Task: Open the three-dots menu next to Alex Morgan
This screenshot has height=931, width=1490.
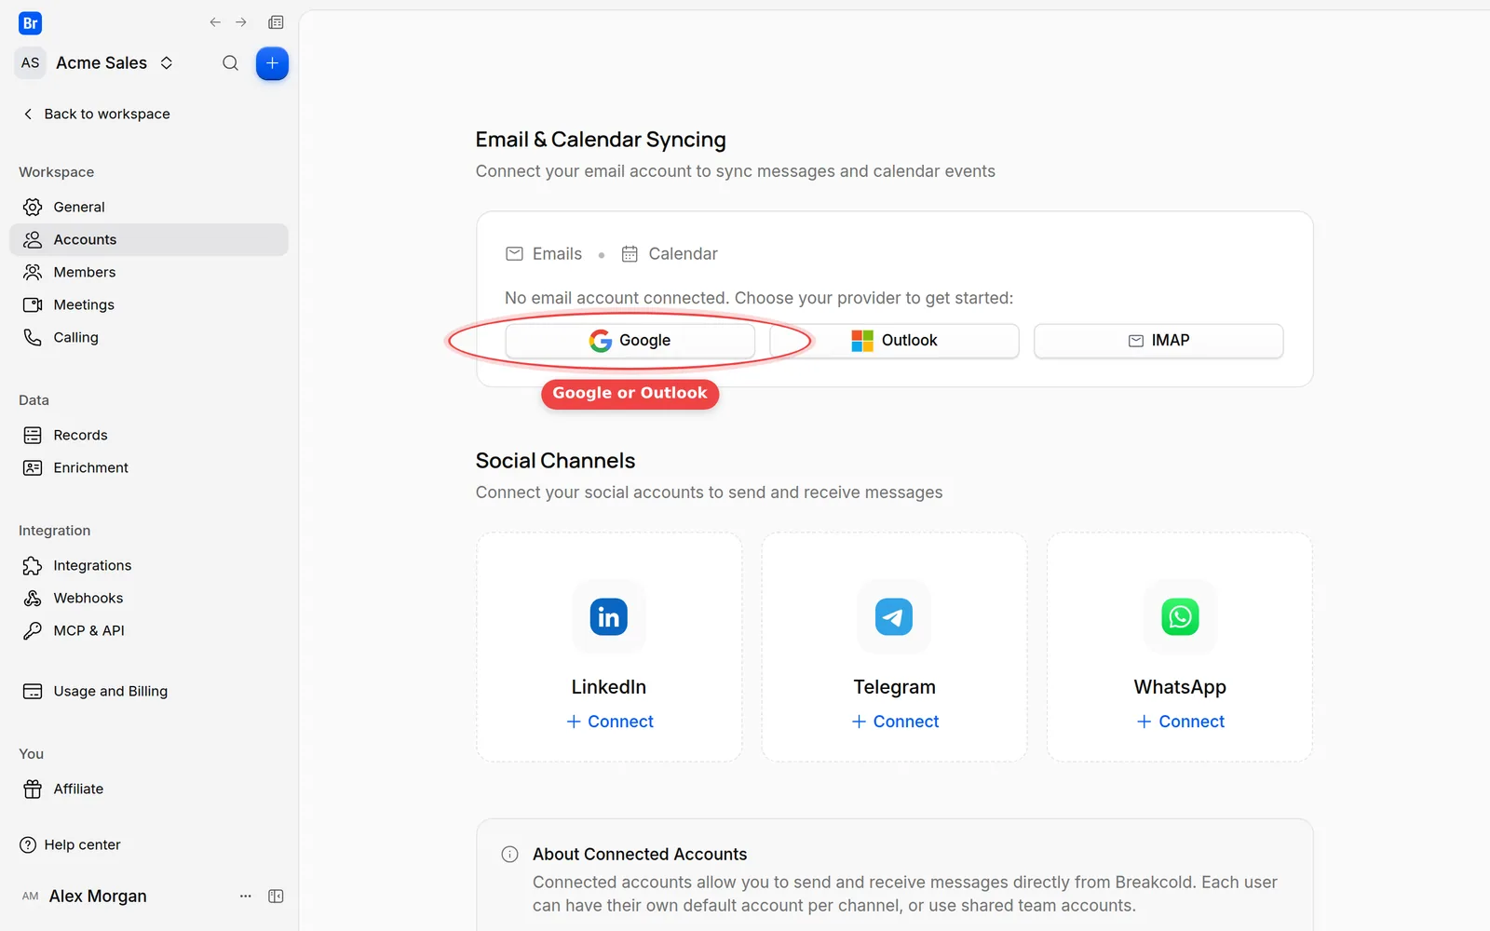Action: pyautogui.click(x=246, y=896)
